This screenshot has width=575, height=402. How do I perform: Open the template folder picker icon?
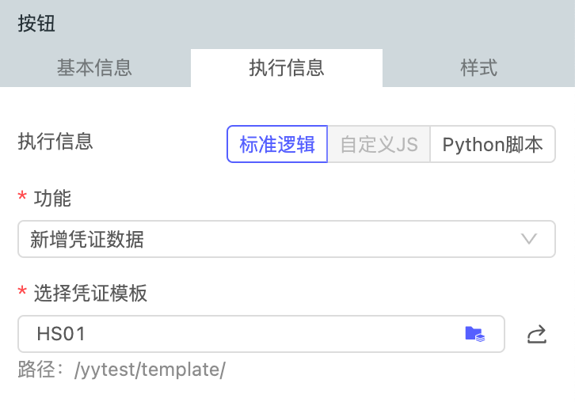pos(474,334)
